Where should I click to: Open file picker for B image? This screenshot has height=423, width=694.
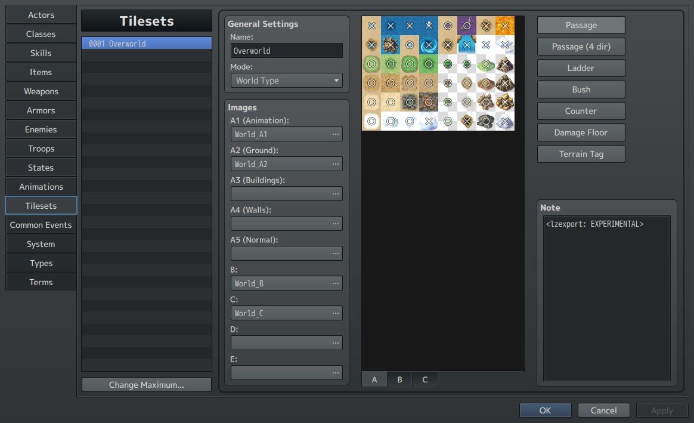point(336,283)
